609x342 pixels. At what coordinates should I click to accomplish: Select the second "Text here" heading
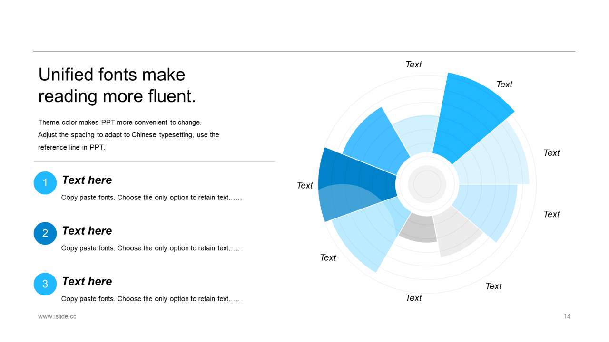(x=87, y=231)
